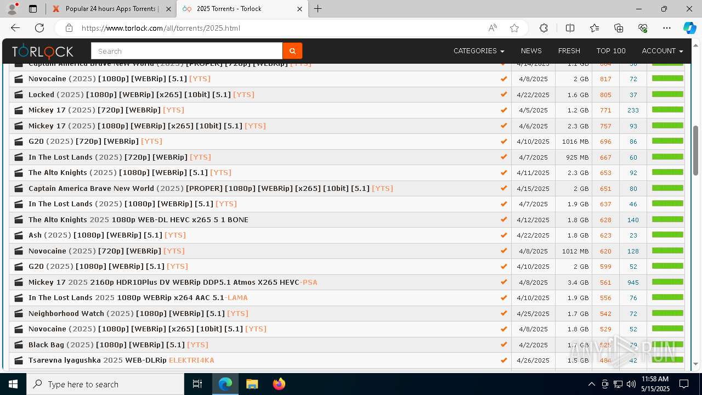Open Tsarevna lyagushka 2025 WEB-DLRip link
The width and height of the screenshot is (702, 395).
(121, 360)
